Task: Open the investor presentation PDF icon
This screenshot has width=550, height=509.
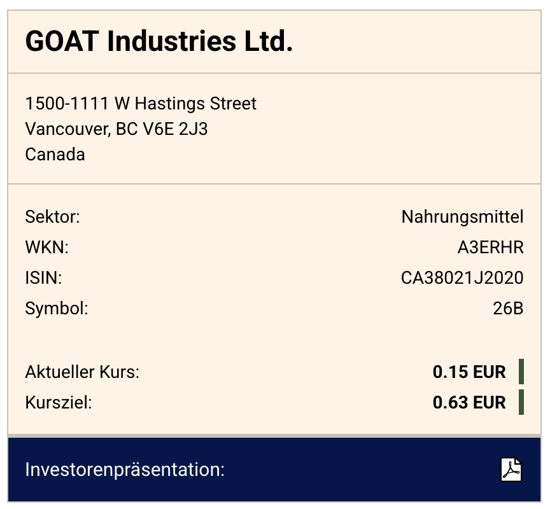Action: [511, 470]
